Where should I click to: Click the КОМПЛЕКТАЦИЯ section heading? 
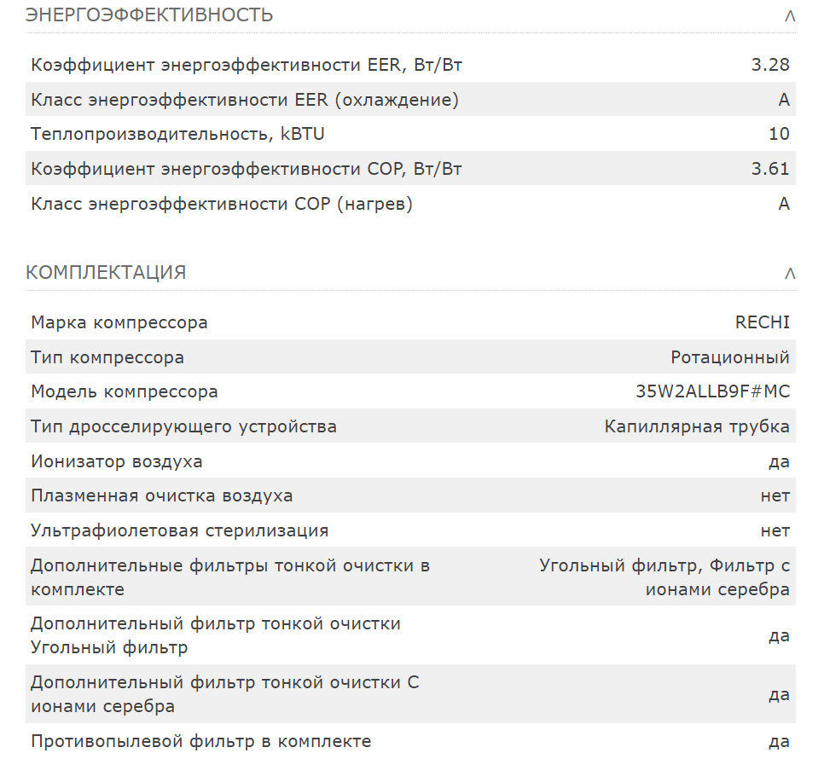106,272
